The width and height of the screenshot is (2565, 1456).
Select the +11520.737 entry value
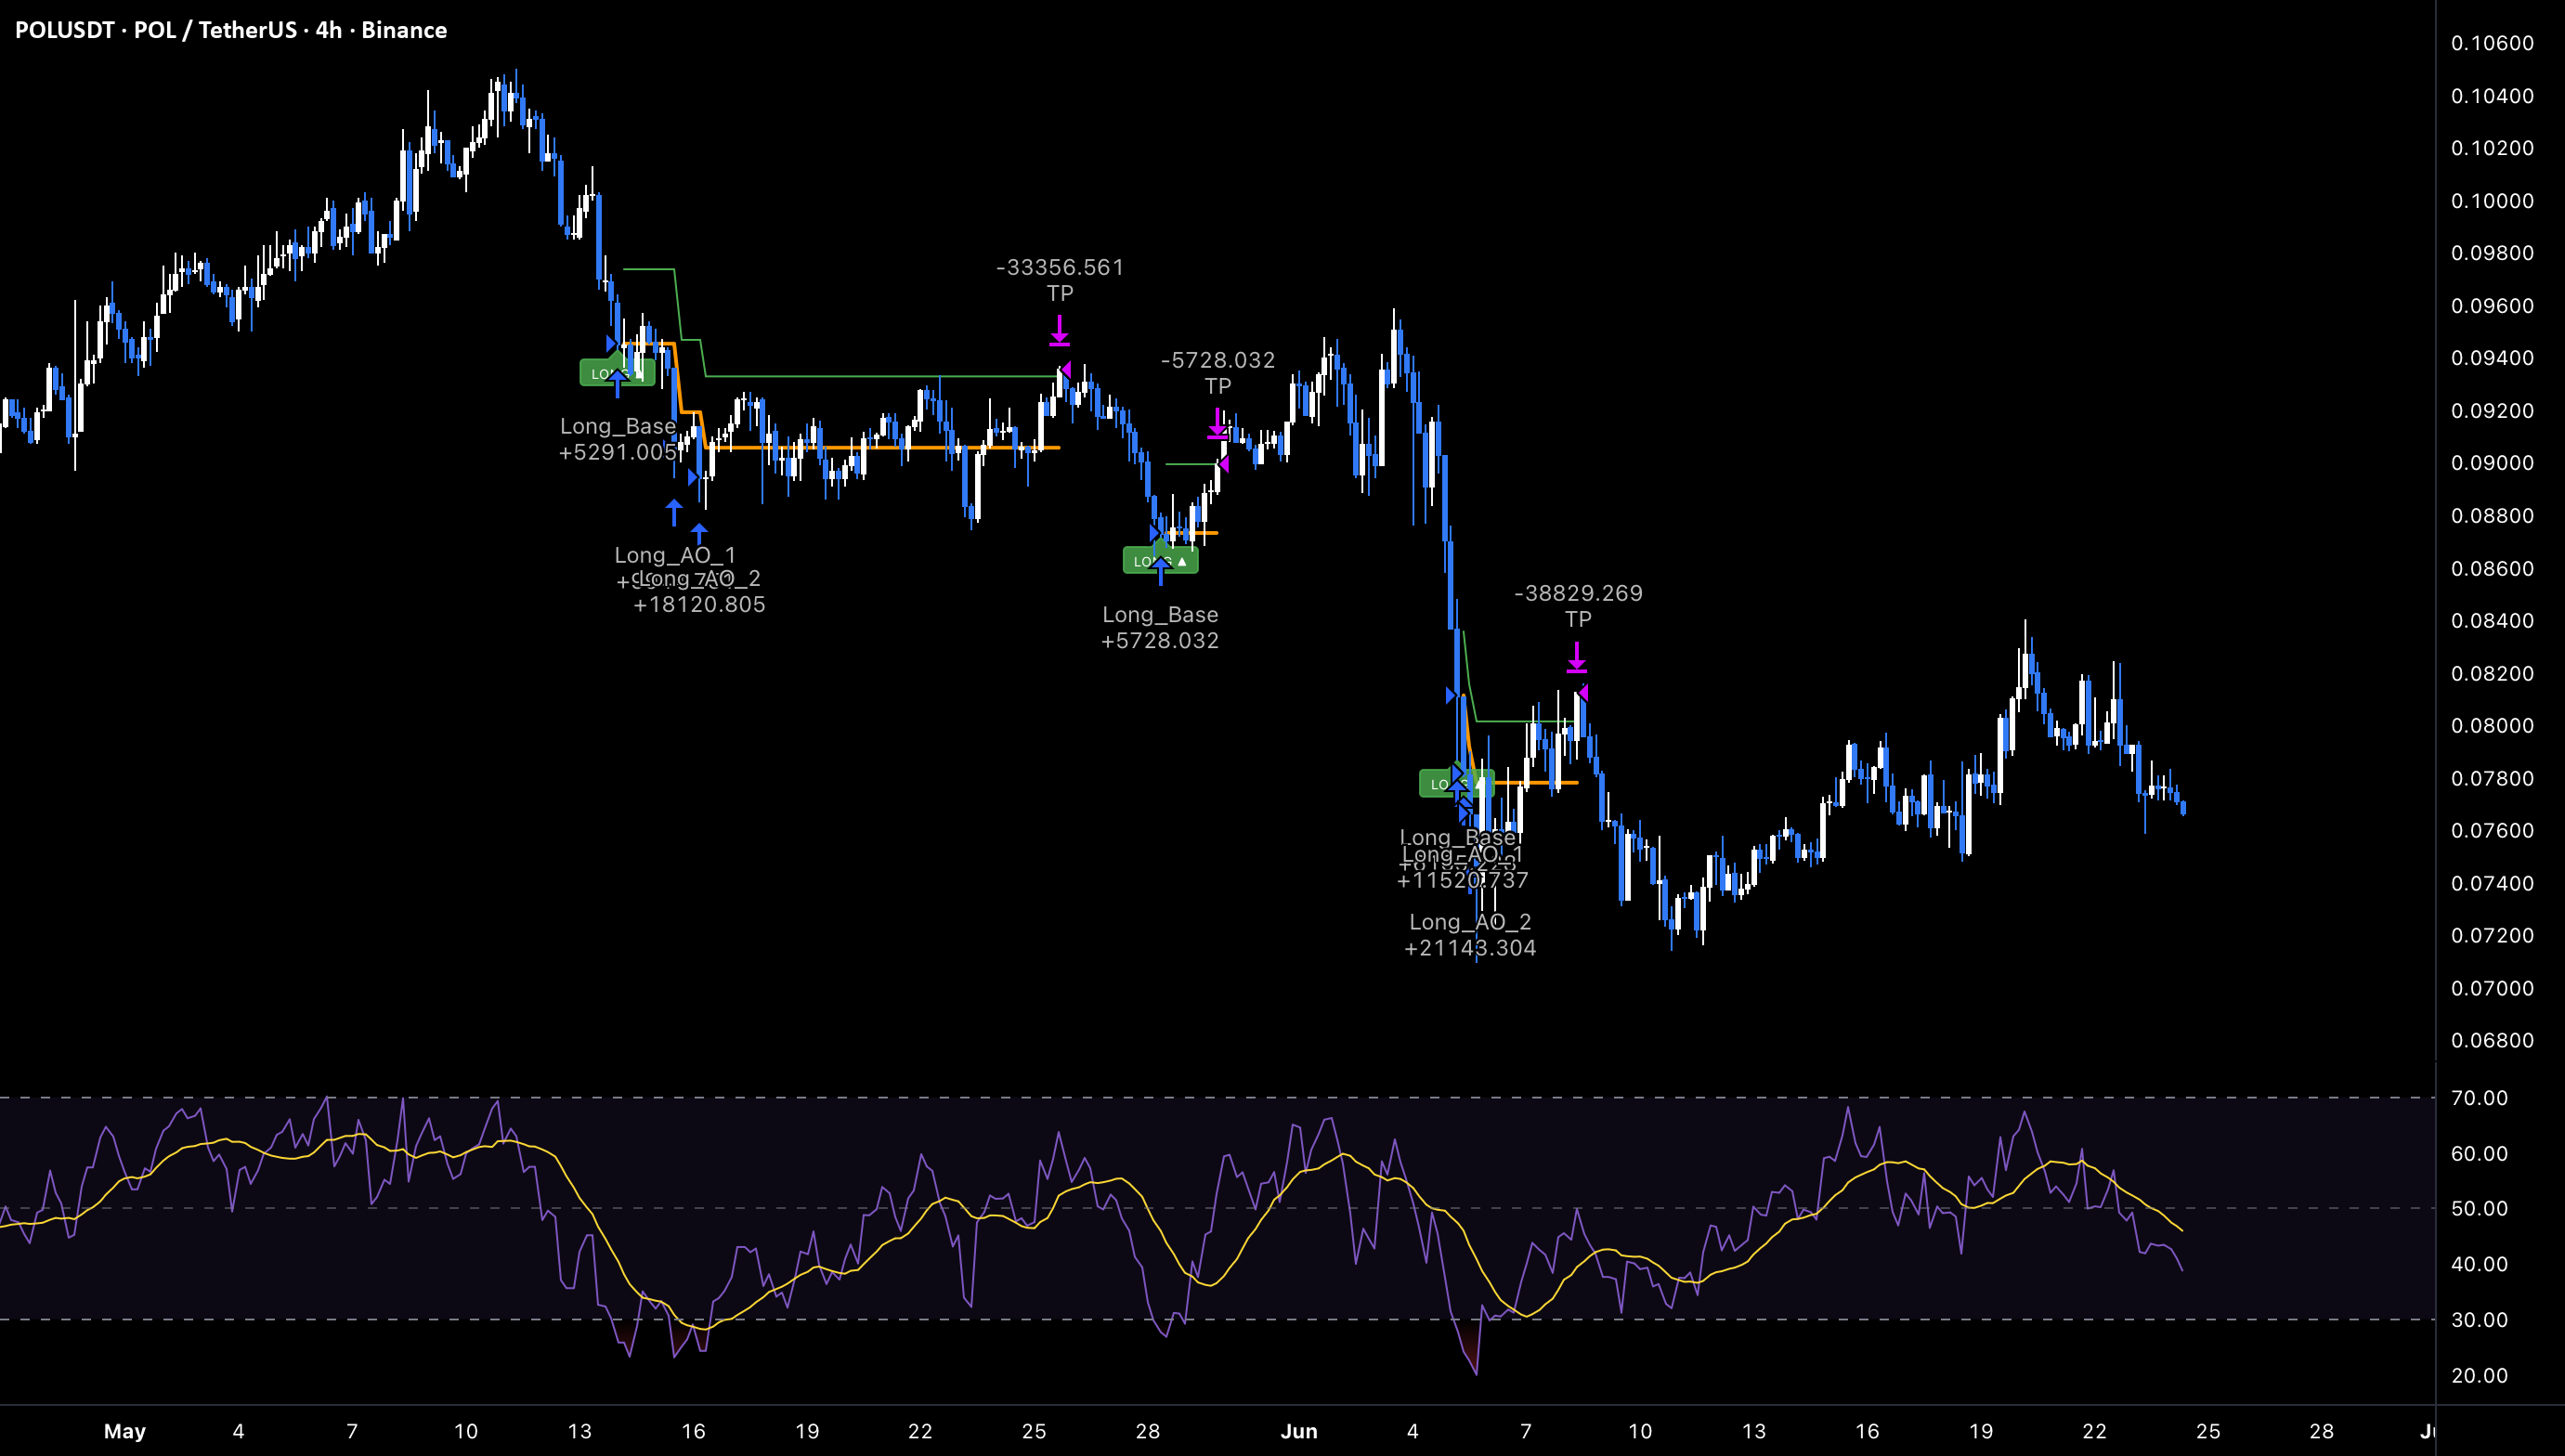[x=1462, y=881]
